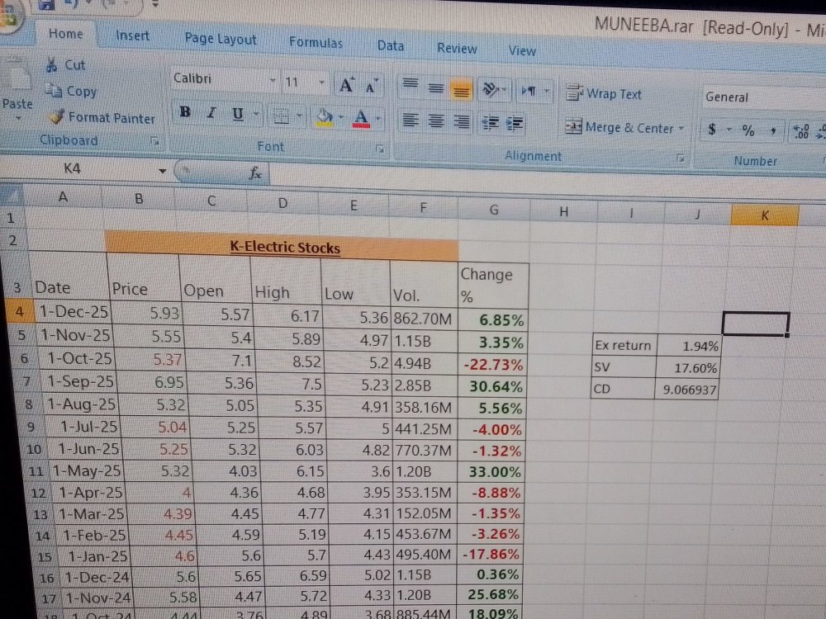Select column K header
This screenshot has width=826, height=619.
[764, 215]
